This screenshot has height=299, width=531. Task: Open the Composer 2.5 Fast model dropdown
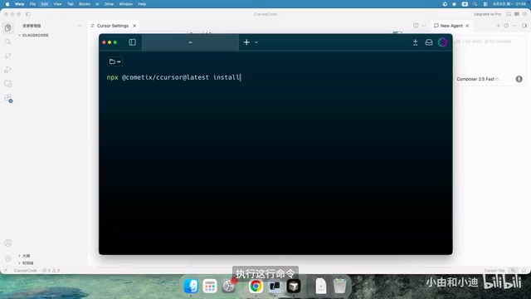[477, 79]
